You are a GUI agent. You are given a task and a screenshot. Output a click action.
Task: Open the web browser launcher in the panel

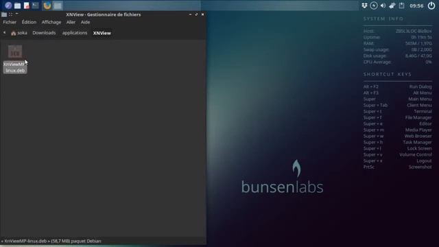click(x=8, y=5)
